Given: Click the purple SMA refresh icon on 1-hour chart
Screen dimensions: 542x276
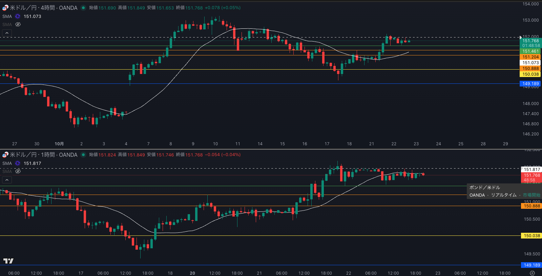Looking at the screenshot, I should 18,163.
